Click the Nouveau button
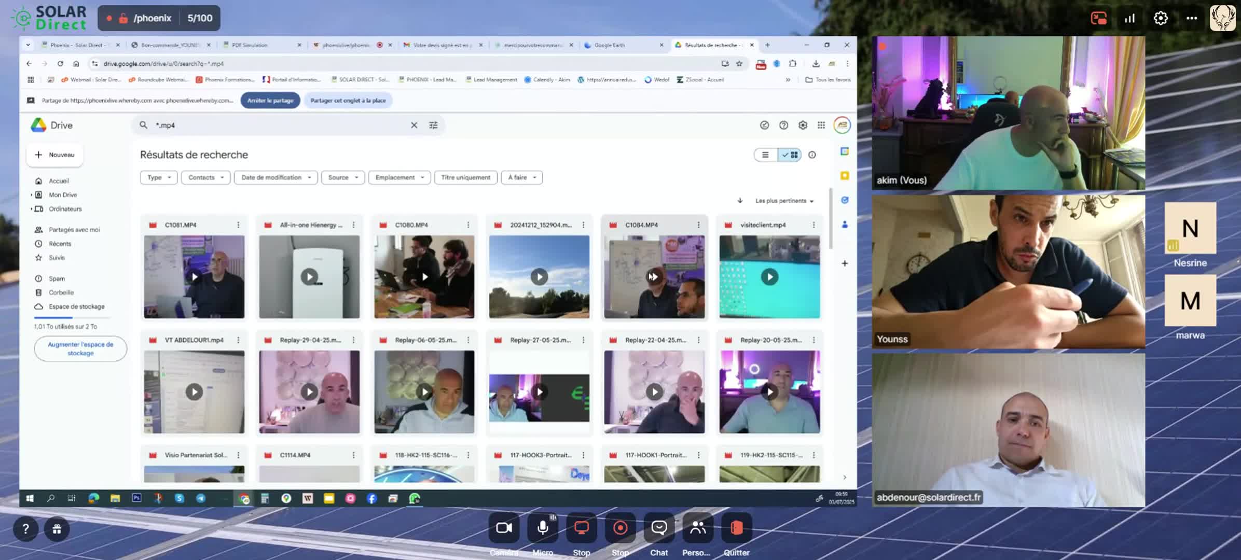1241x560 pixels. (x=55, y=155)
